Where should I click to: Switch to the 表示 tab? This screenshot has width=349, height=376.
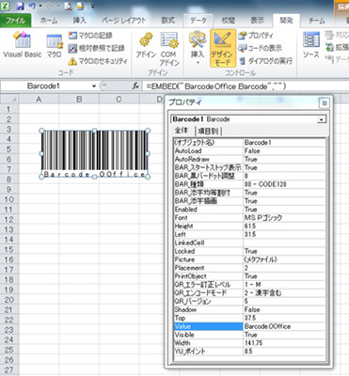[x=257, y=21]
